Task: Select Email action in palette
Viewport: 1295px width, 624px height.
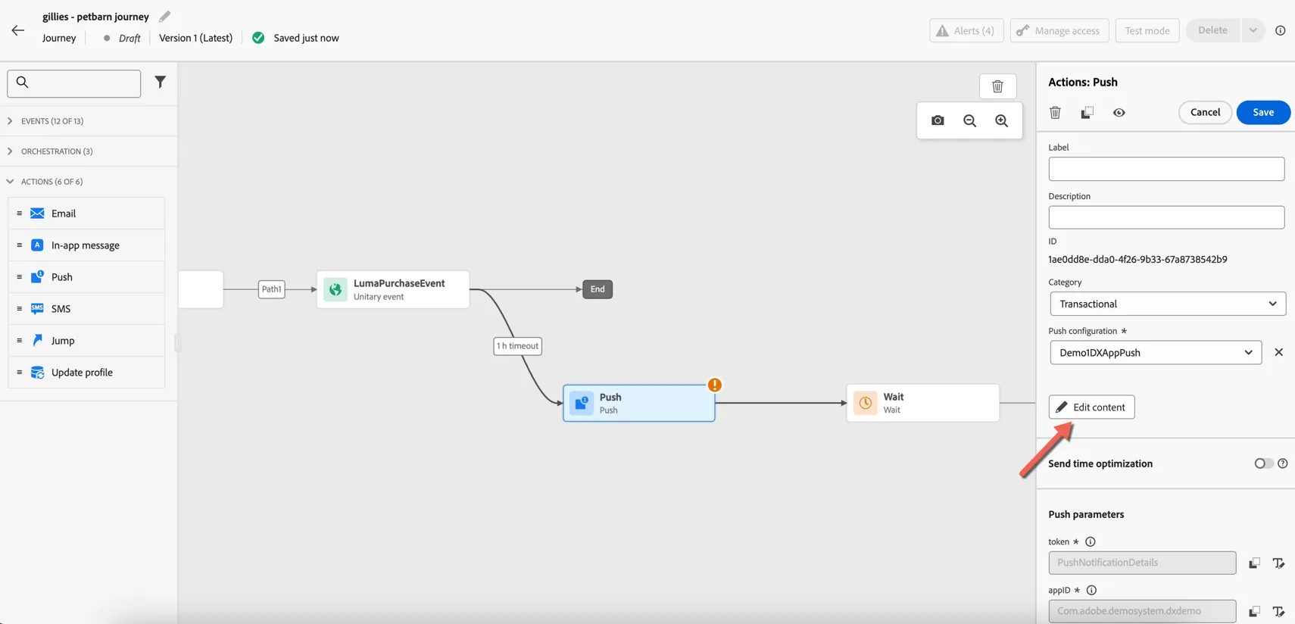Action: coord(86,214)
